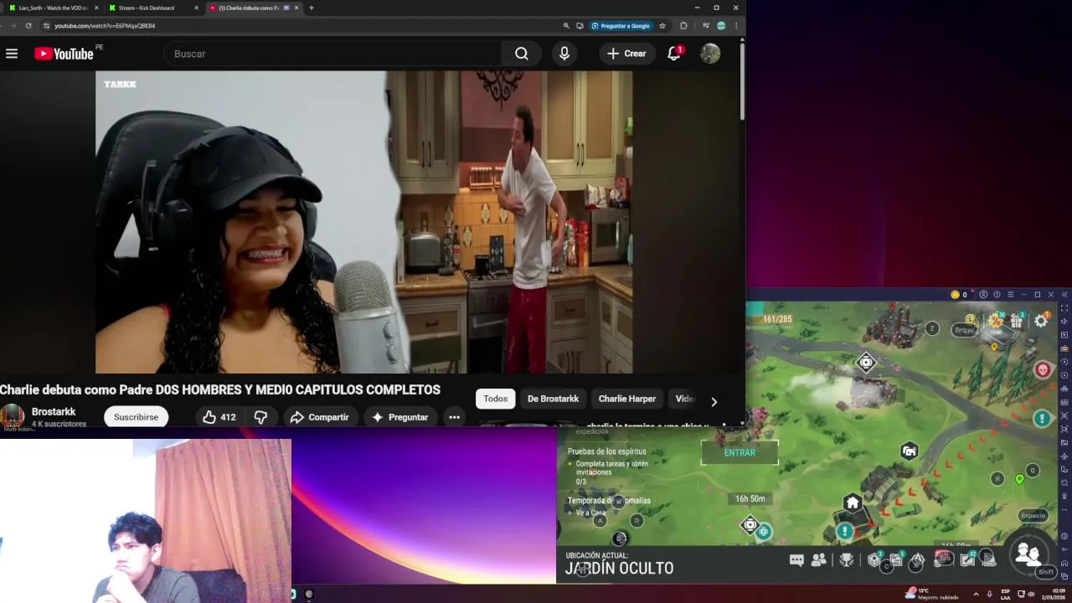Open the friends icon in game bar
1072x603 pixels.
(819, 560)
